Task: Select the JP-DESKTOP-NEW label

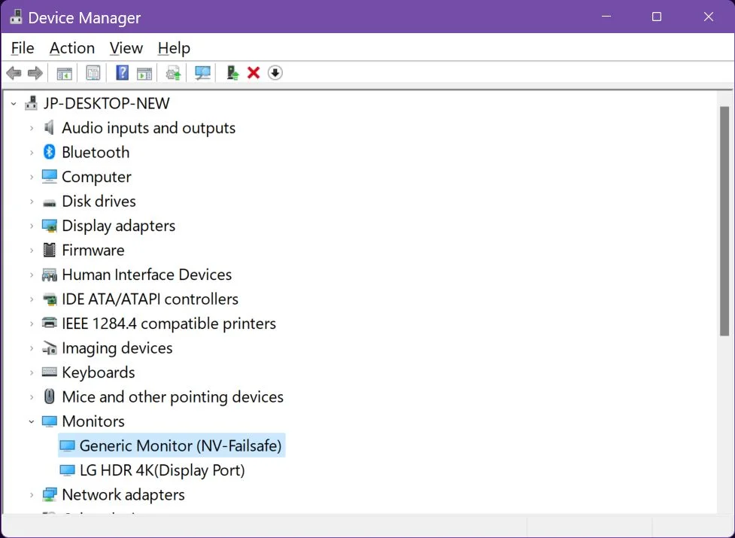Action: click(106, 103)
